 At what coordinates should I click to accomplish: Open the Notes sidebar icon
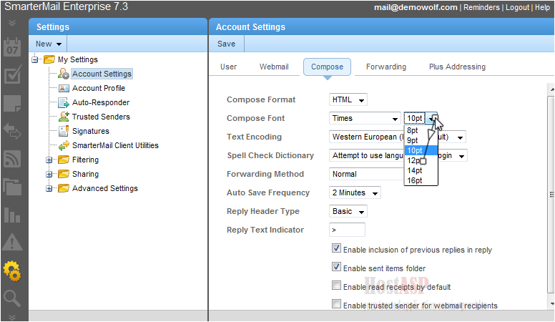click(x=12, y=104)
